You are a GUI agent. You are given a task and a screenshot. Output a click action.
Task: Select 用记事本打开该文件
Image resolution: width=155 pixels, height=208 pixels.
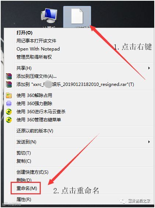point(36,41)
